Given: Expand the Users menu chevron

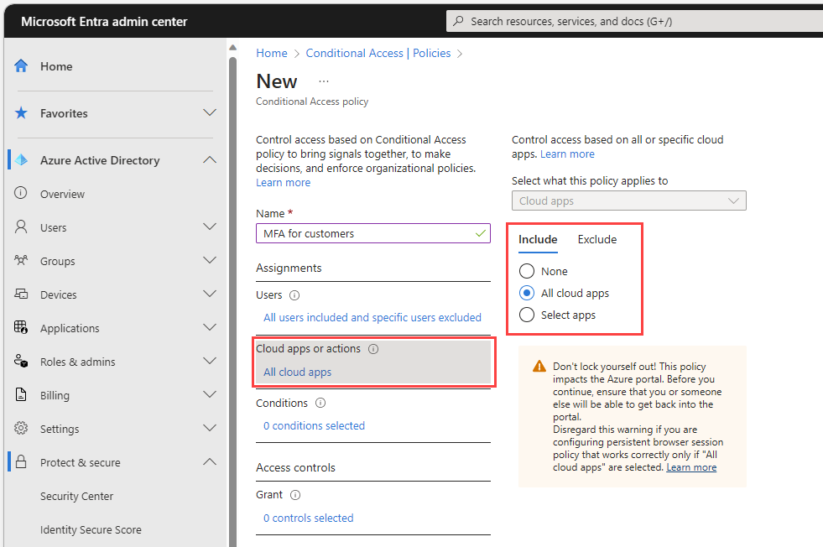Looking at the screenshot, I should pyautogui.click(x=210, y=227).
